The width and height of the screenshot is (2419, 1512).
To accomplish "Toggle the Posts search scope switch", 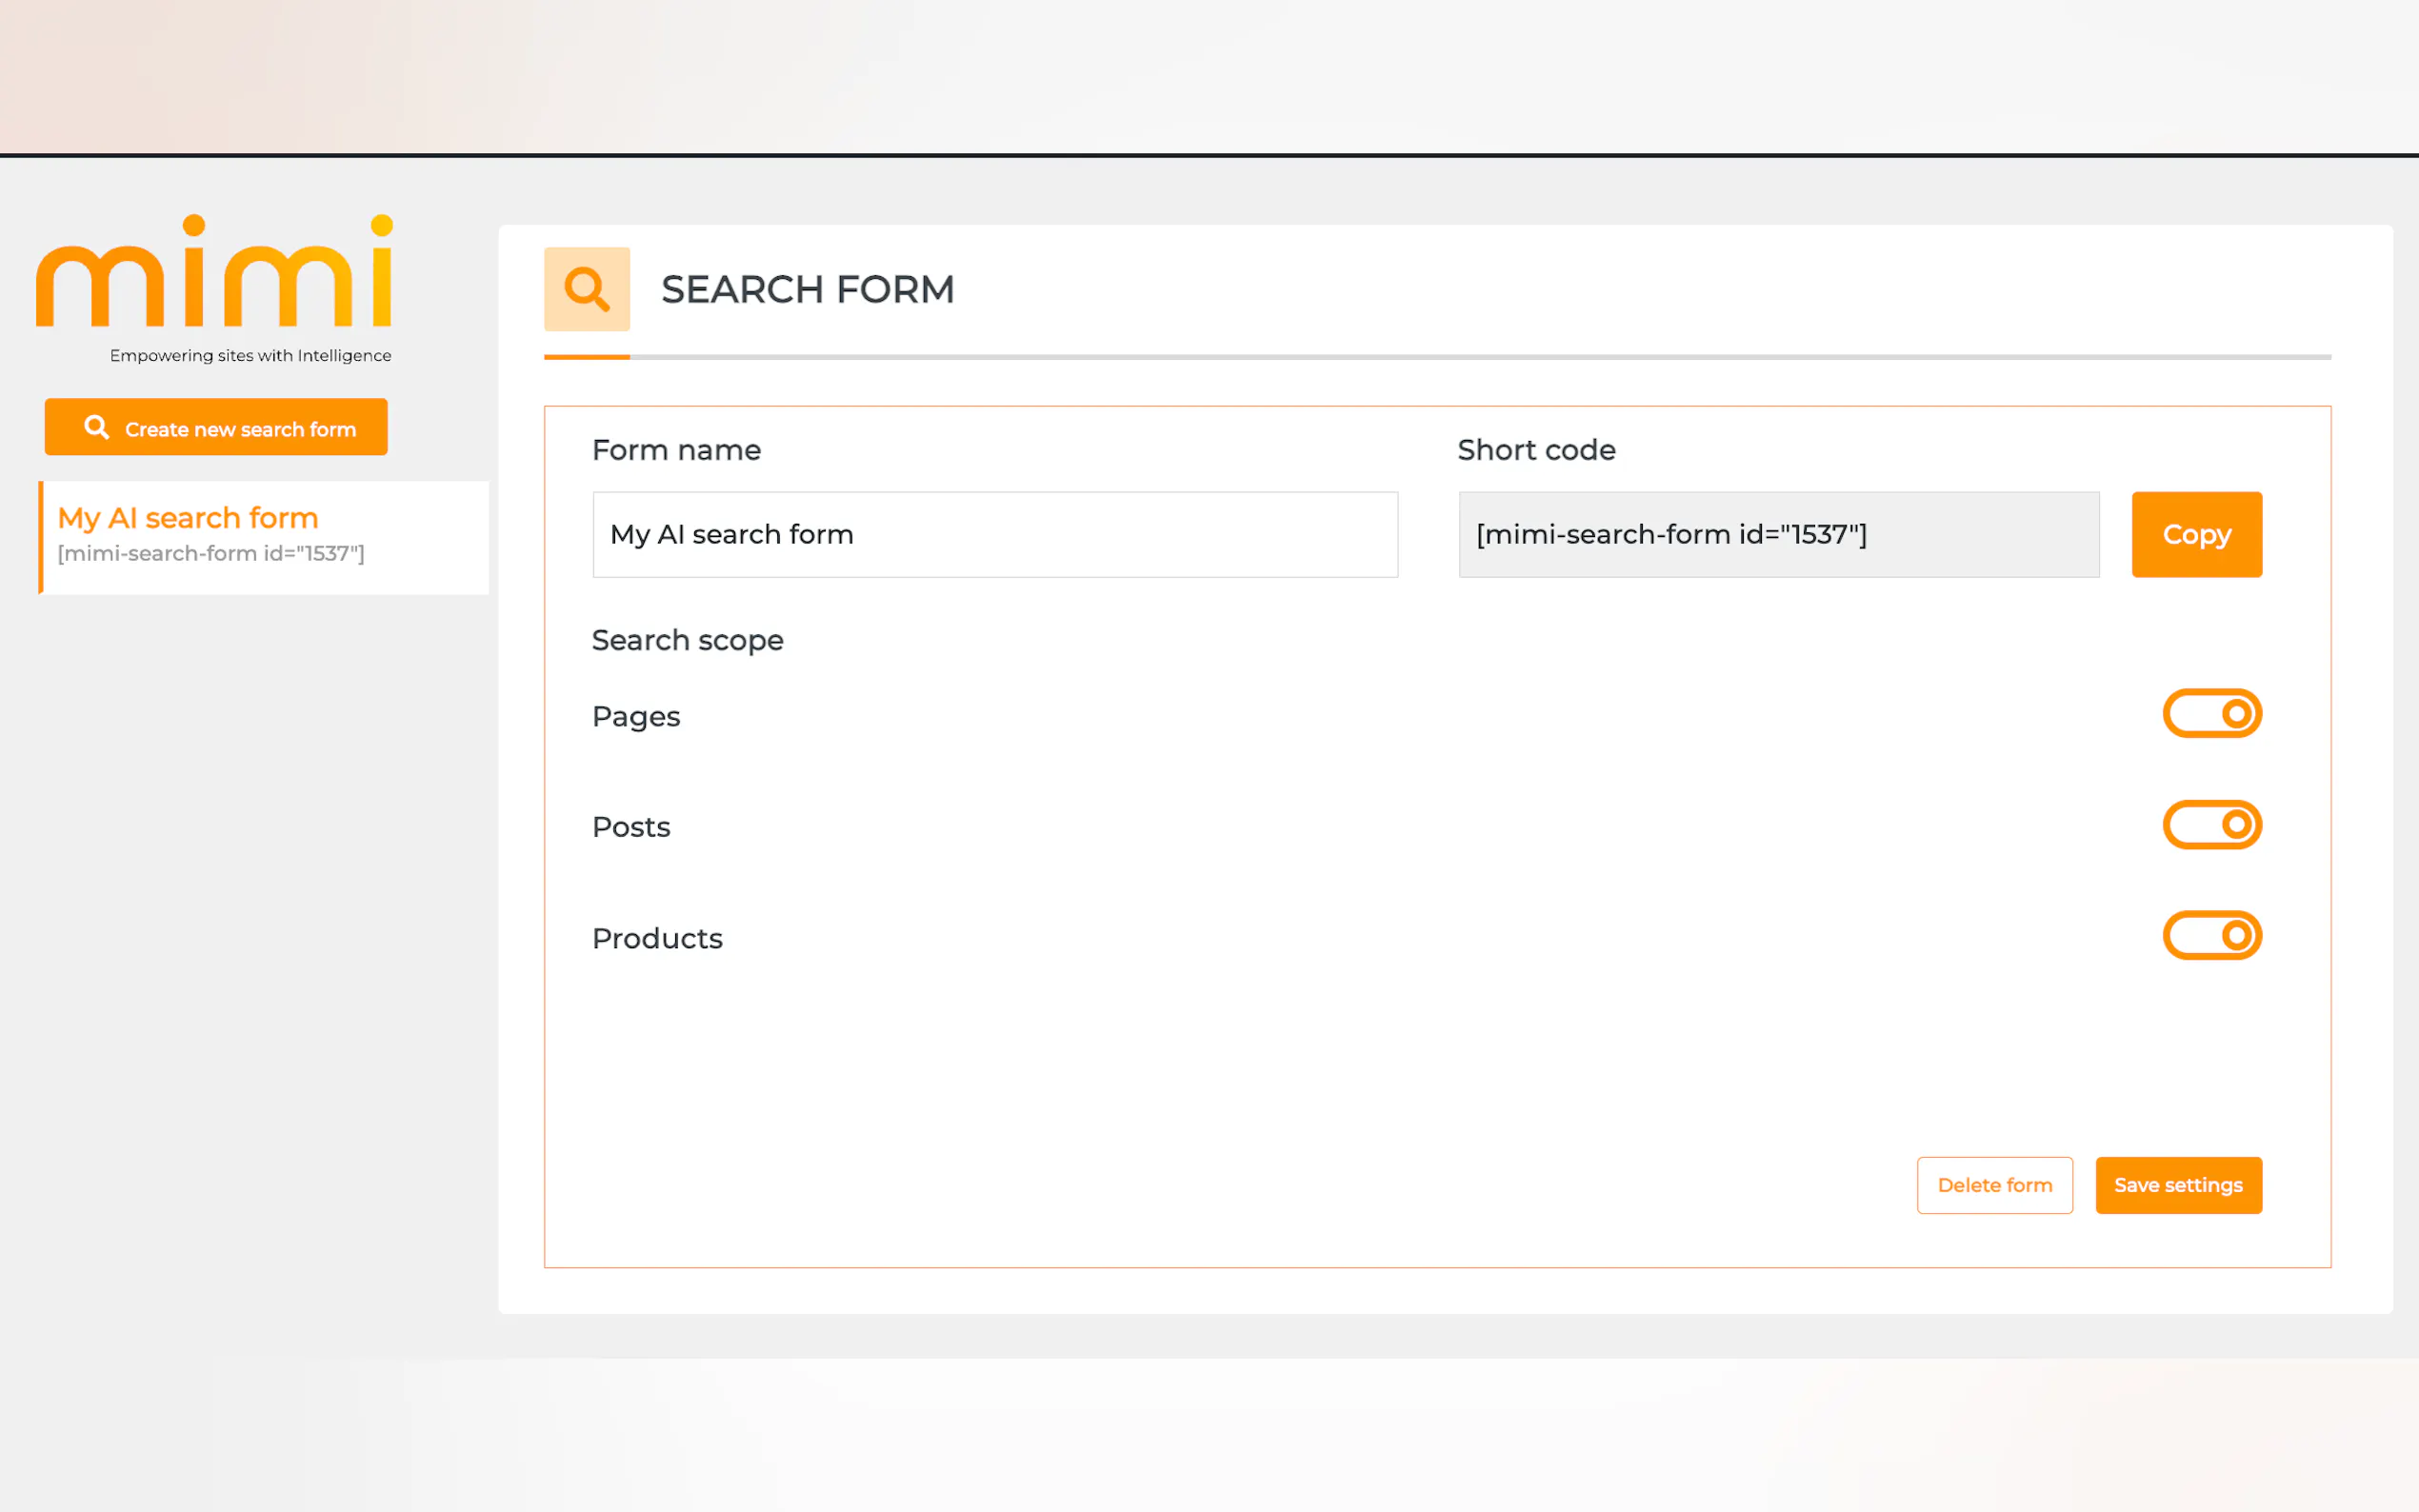I will pyautogui.click(x=2211, y=825).
